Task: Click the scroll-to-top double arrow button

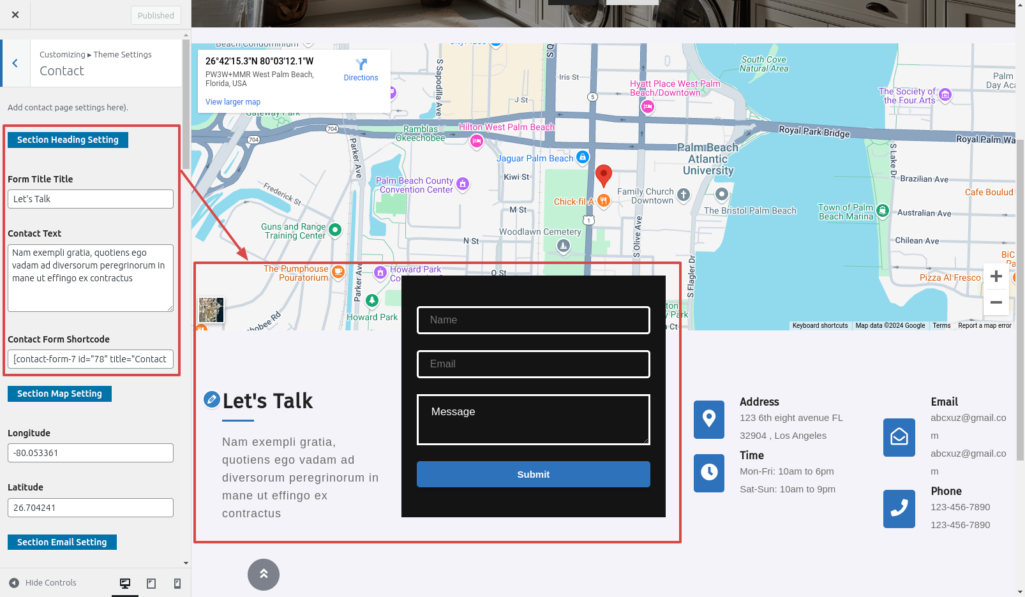Action: [x=264, y=575]
